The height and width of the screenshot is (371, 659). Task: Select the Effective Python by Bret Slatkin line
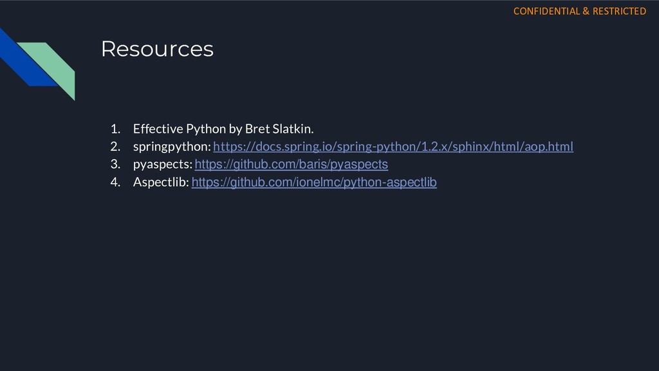pyautogui.click(x=223, y=129)
